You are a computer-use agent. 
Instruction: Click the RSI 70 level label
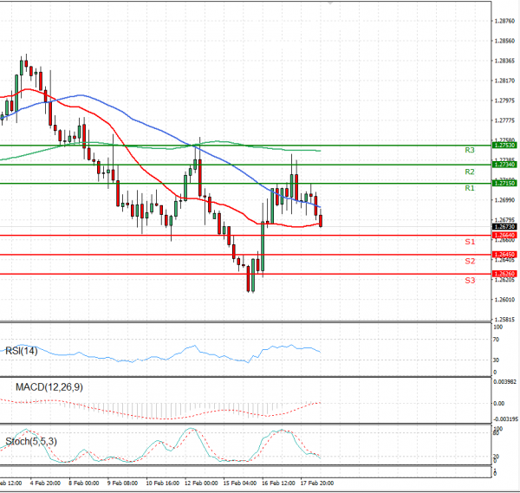(496, 340)
